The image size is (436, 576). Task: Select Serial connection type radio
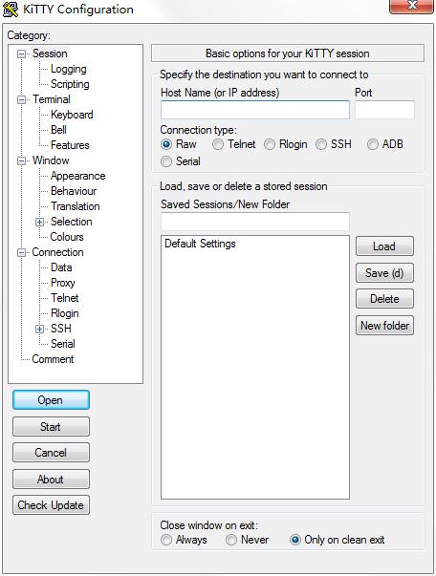tap(166, 161)
